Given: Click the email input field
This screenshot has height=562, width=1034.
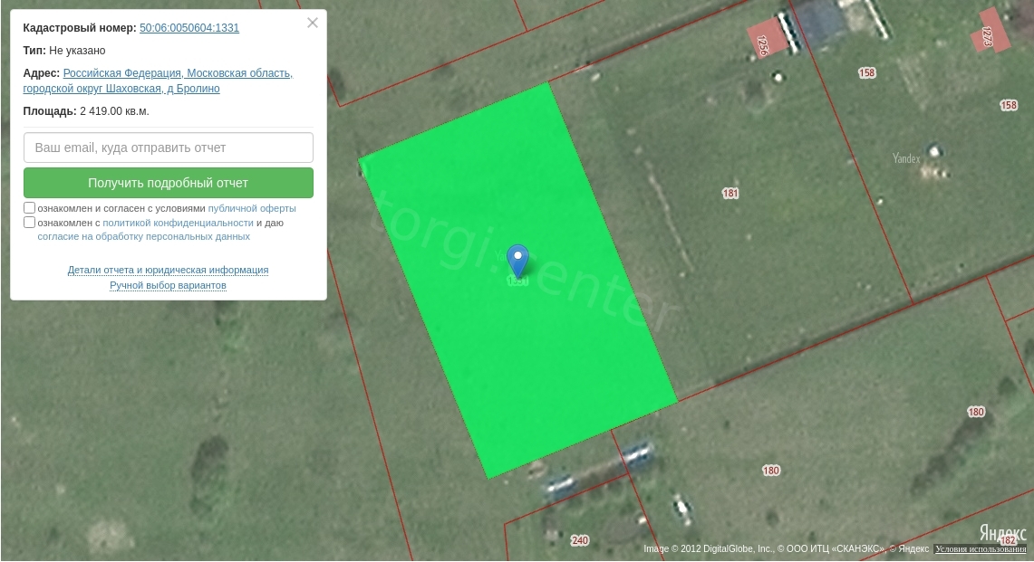Looking at the screenshot, I should pos(169,148).
